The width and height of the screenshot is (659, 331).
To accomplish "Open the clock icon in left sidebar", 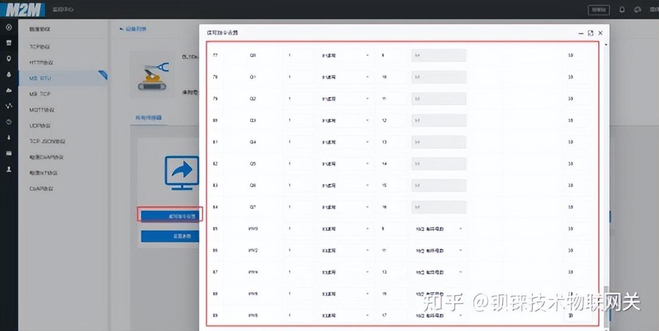I will click(x=9, y=122).
